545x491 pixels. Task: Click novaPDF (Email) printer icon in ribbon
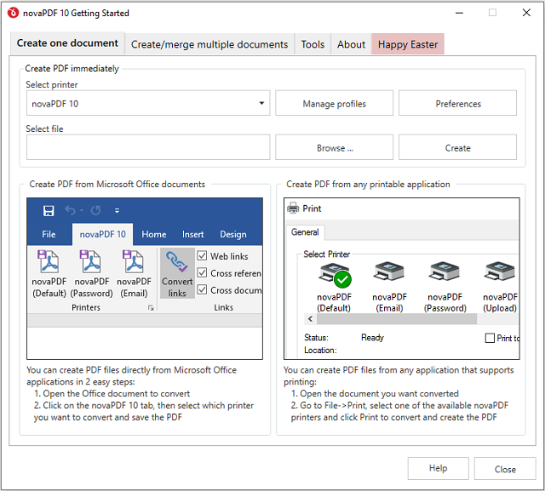click(x=134, y=261)
